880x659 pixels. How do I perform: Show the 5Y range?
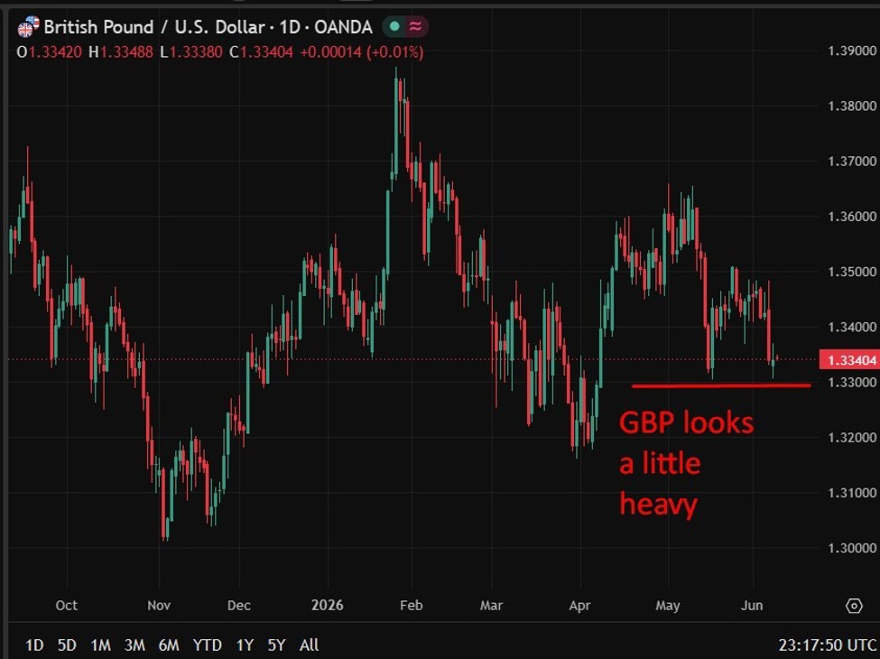[277, 645]
